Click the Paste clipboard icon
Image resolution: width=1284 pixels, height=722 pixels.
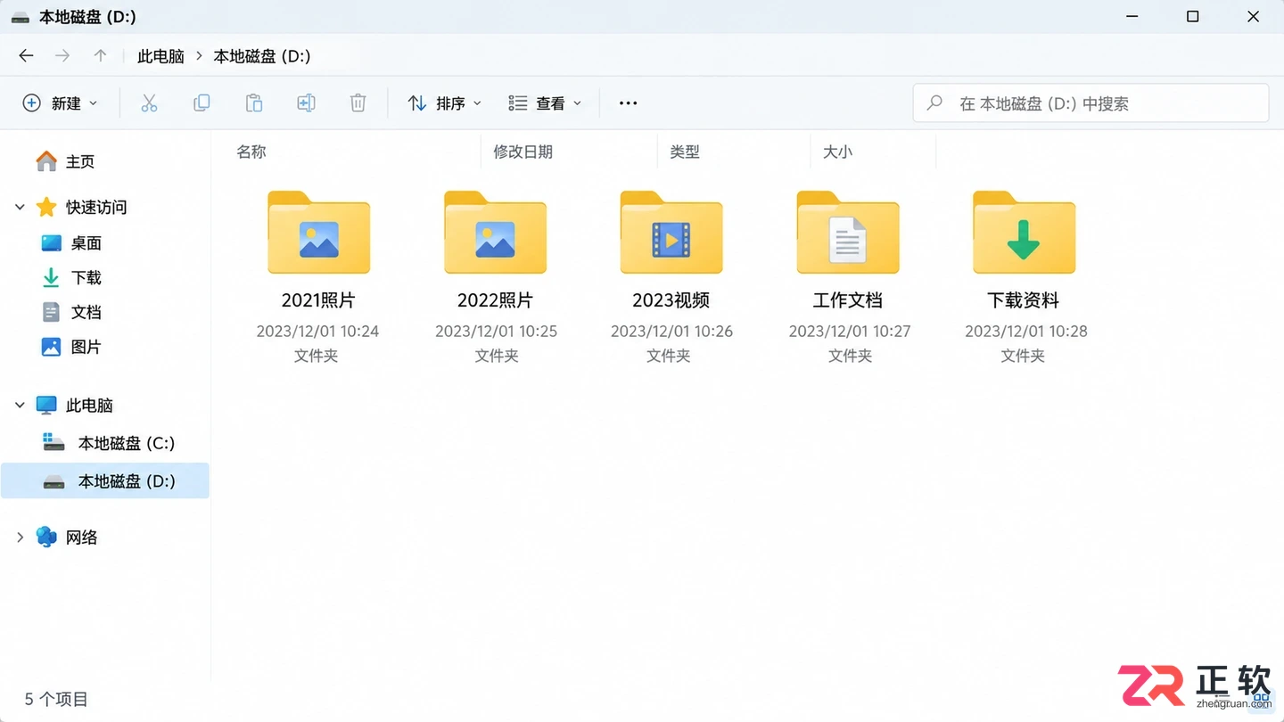(x=254, y=103)
